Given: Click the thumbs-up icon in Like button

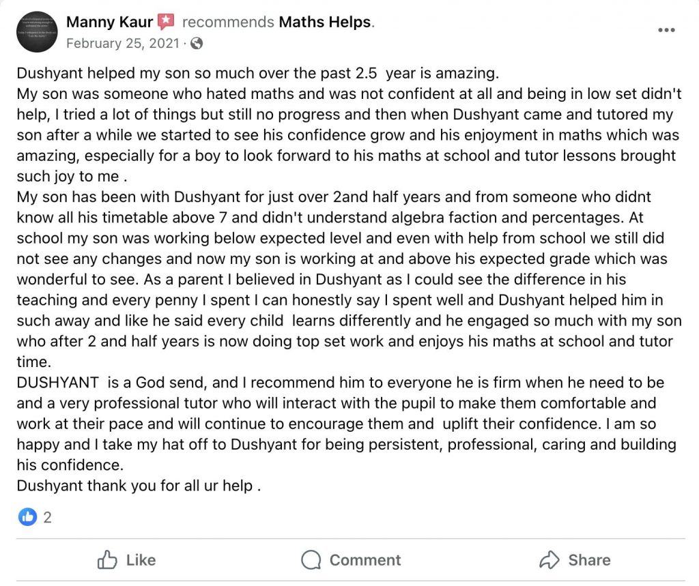Looking at the screenshot, I should [x=108, y=560].
